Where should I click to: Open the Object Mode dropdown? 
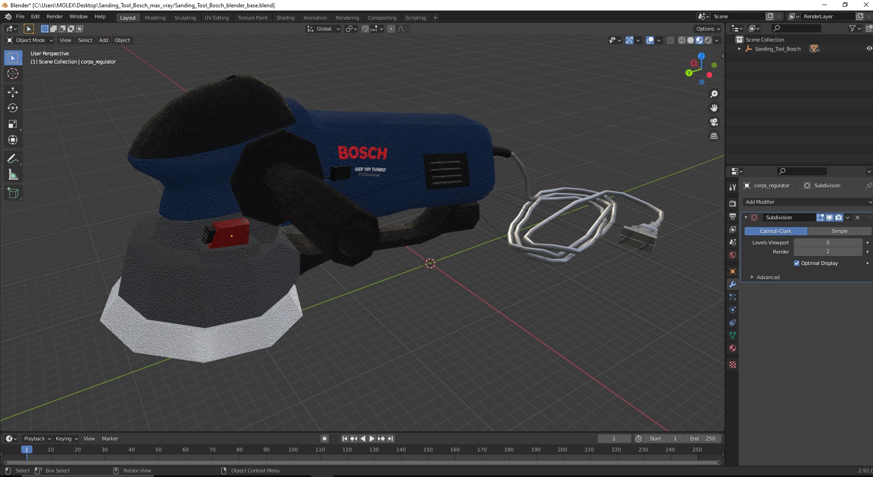[x=30, y=40]
